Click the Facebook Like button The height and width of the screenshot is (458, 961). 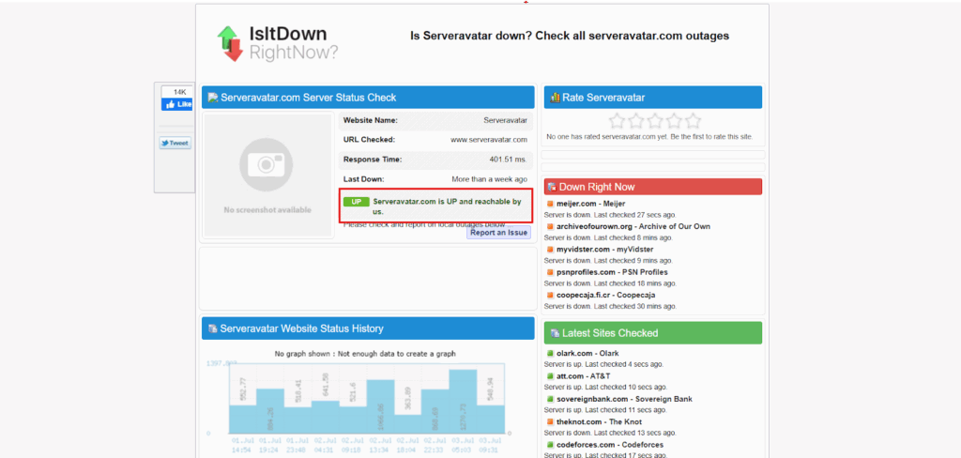point(177,104)
